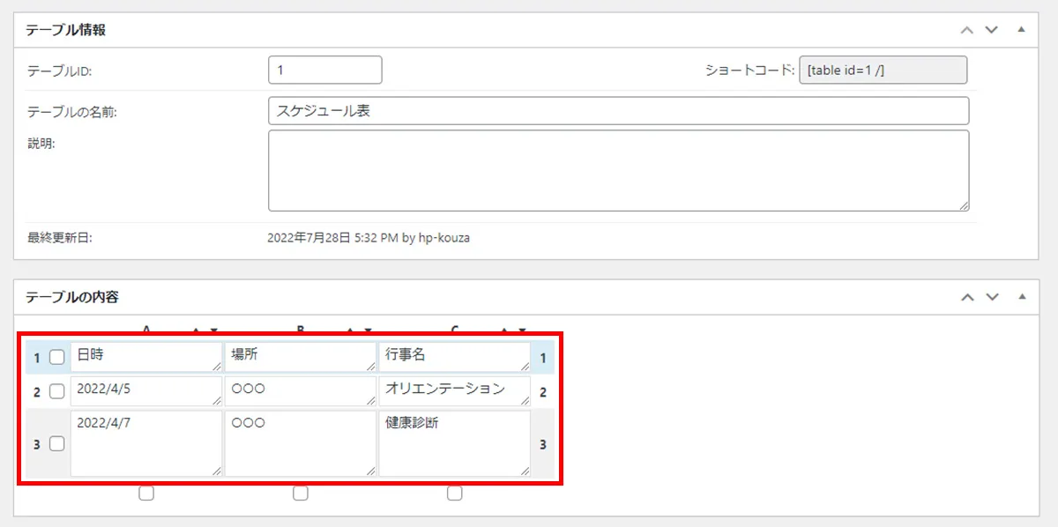The height and width of the screenshot is (527, 1058).
Task: Move the テーブルの内容 panel down
Action: [991, 297]
